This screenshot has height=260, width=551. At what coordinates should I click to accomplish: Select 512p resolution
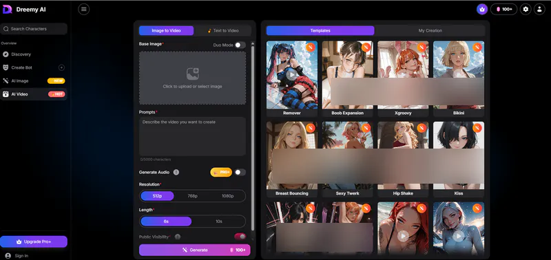[x=157, y=196]
